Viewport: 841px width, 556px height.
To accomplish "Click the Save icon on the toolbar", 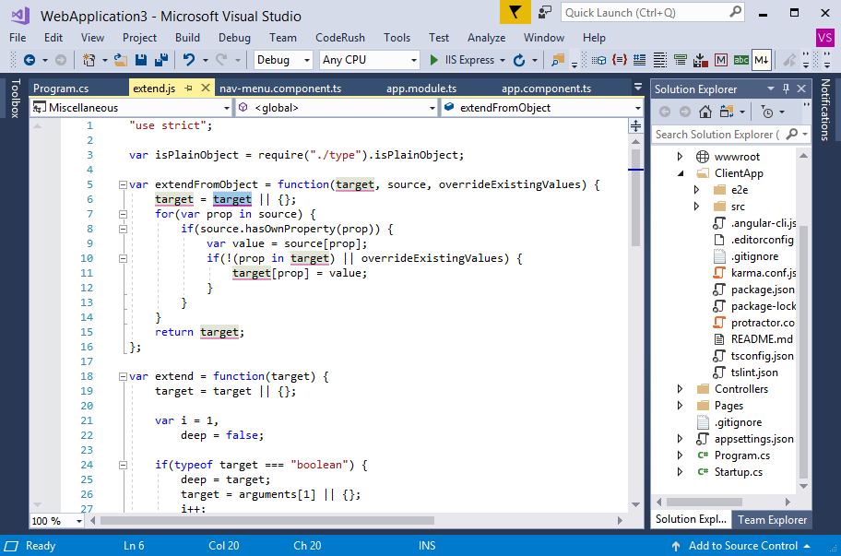I will (142, 61).
